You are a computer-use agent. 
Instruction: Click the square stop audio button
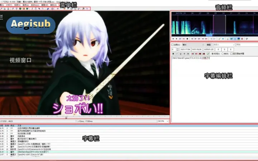point(187,39)
